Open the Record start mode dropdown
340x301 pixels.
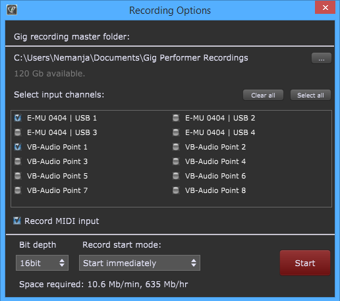(x=140, y=263)
